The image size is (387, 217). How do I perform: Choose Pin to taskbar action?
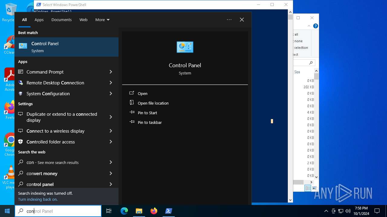tap(150, 122)
